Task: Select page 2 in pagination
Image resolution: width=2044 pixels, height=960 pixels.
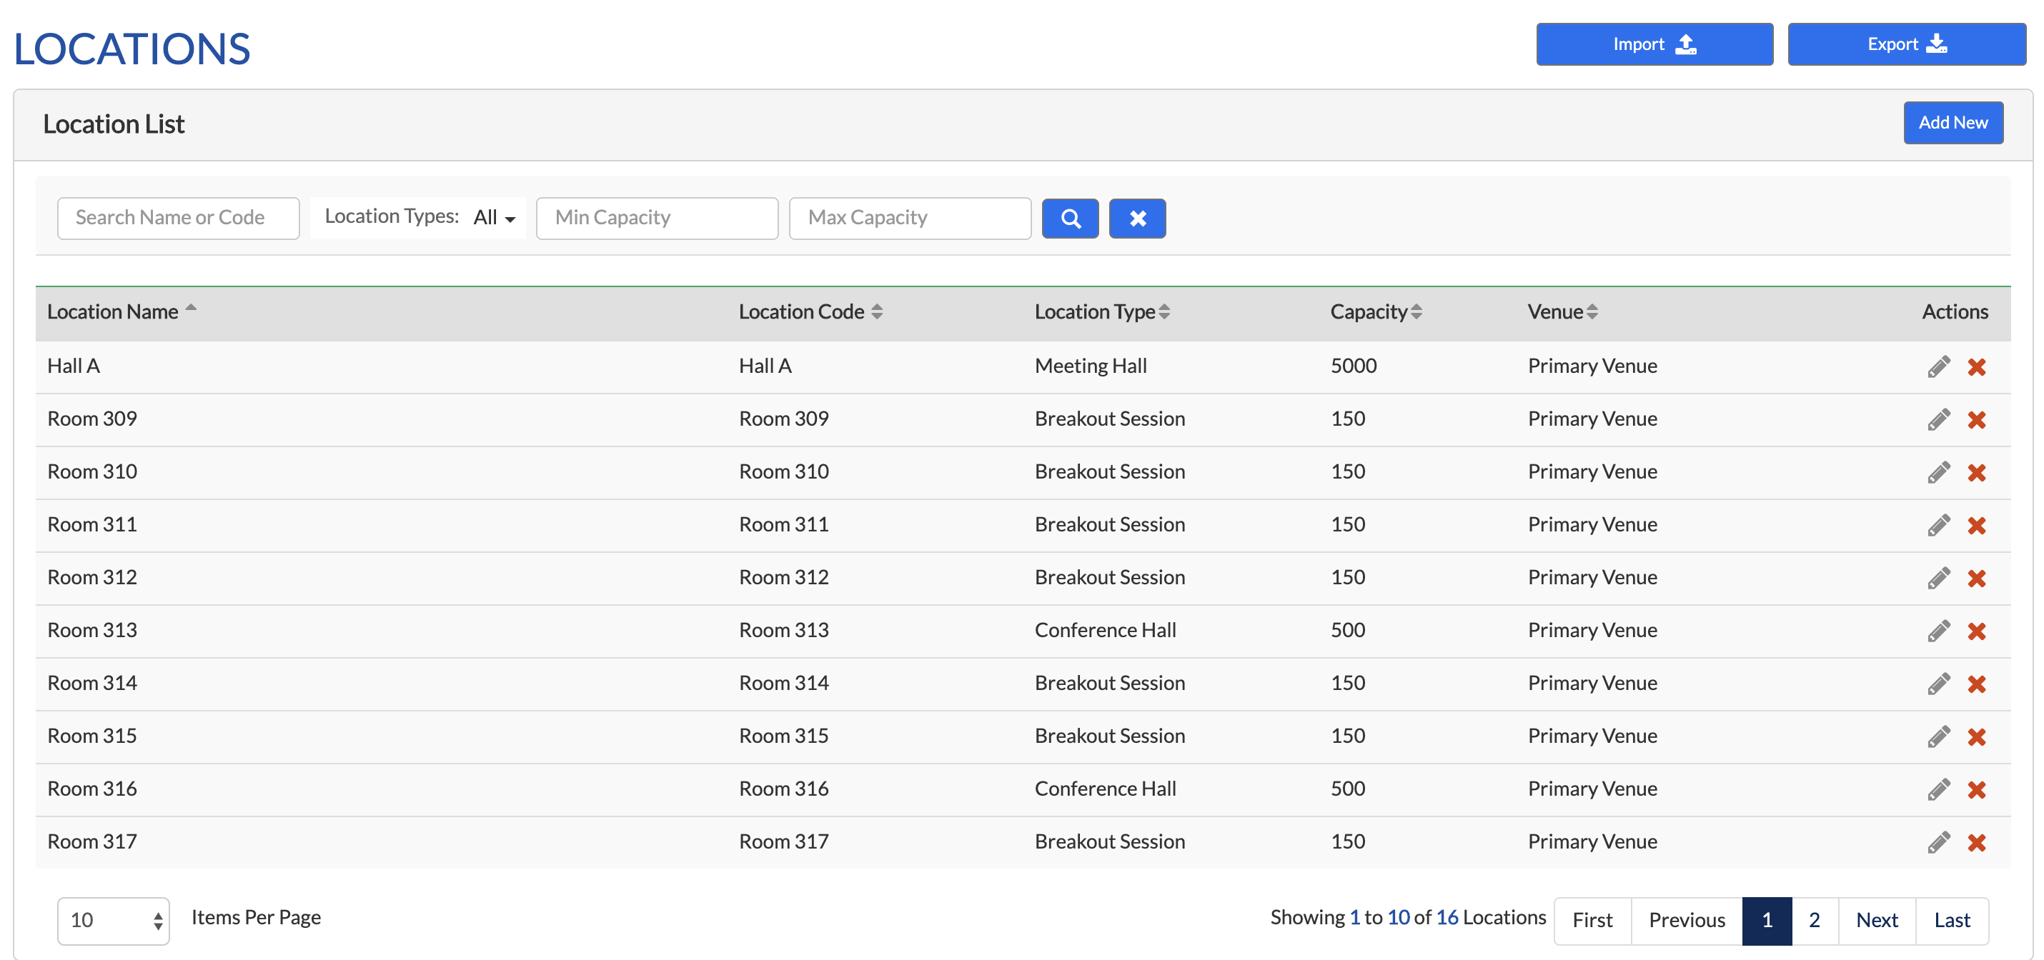Action: (1815, 921)
